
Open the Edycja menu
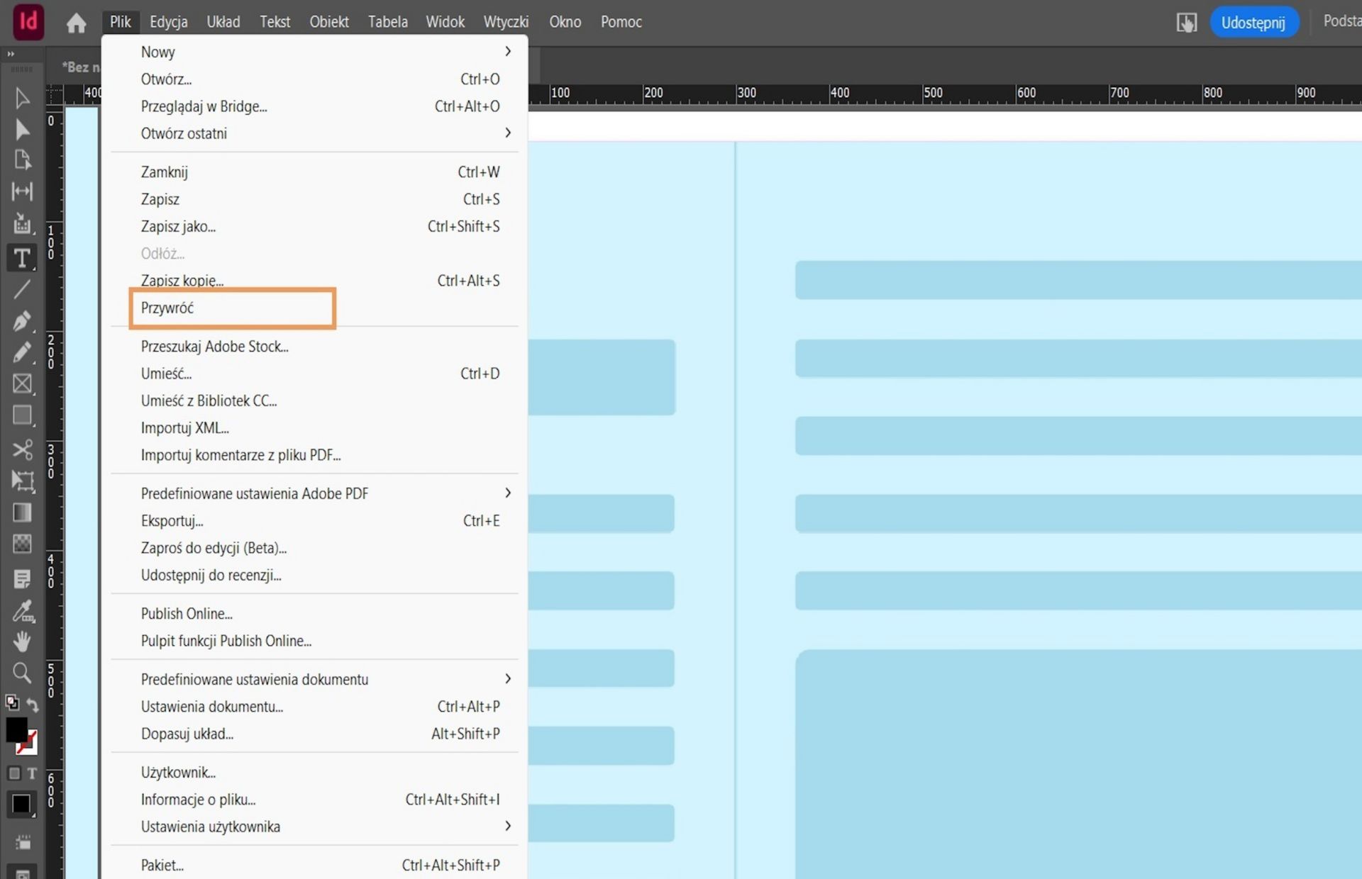168,22
